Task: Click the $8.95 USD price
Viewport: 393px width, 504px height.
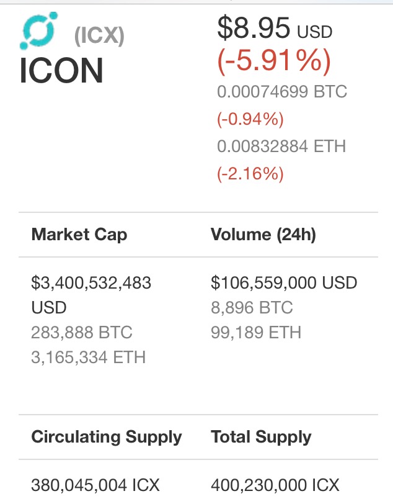Action: (x=275, y=29)
